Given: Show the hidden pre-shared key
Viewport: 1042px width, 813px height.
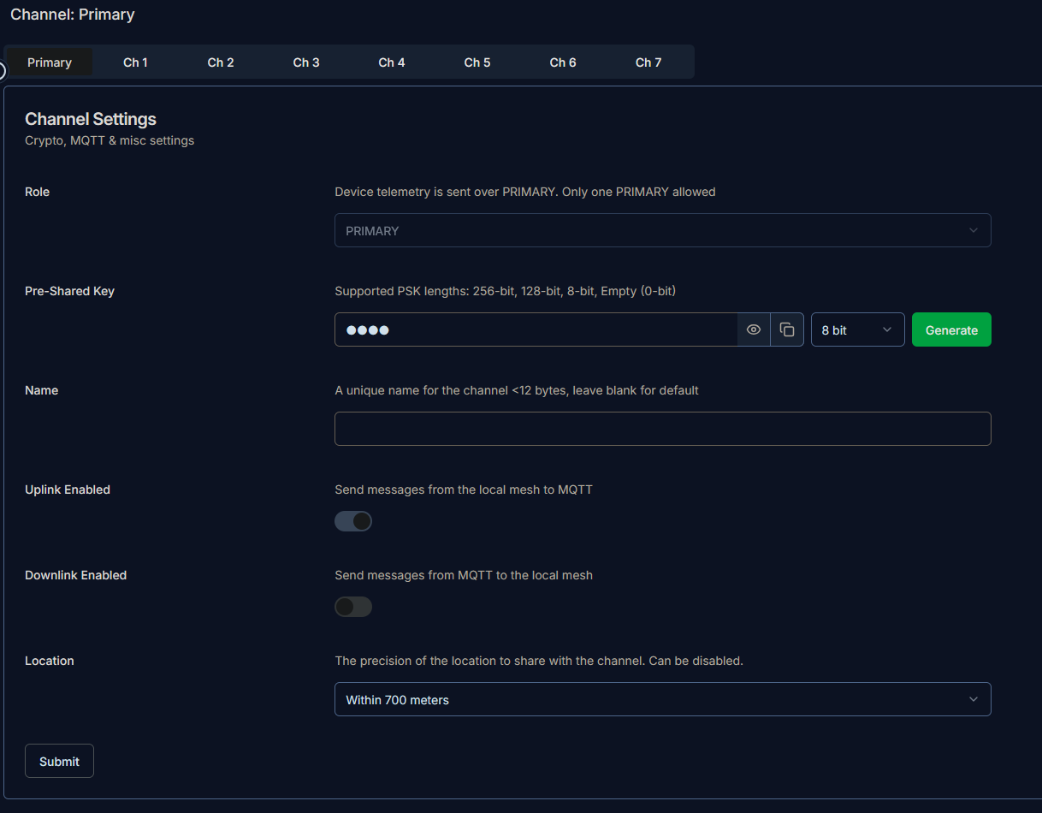Looking at the screenshot, I should click(x=754, y=329).
